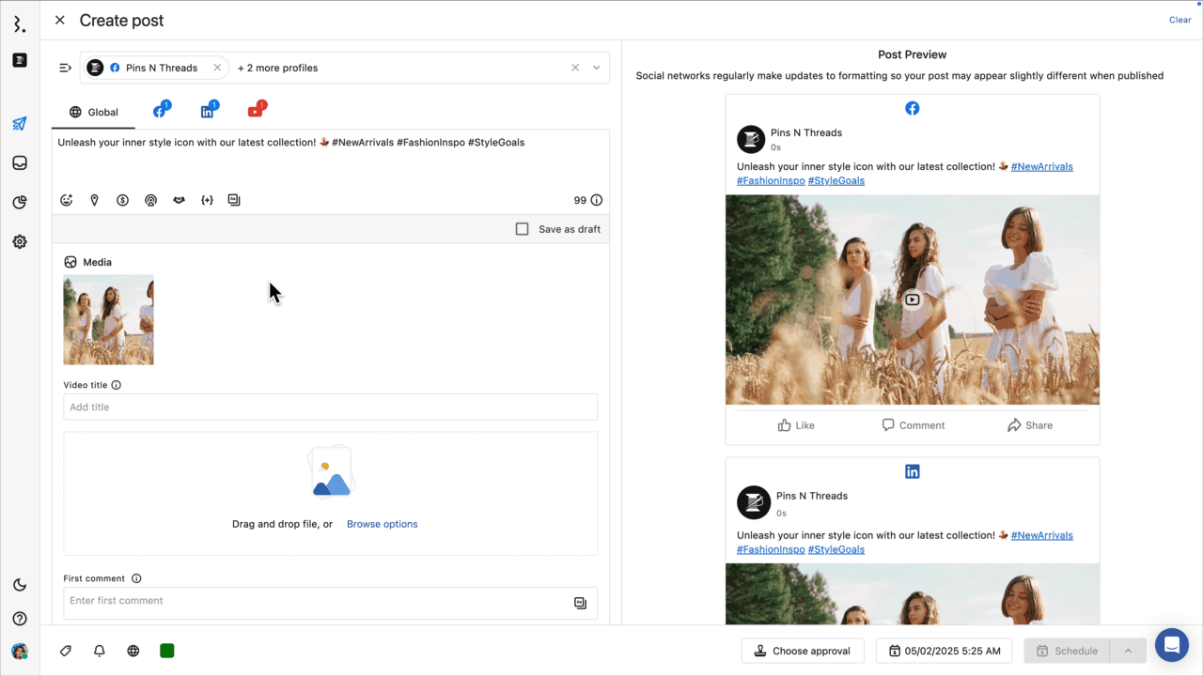Expand the Schedule button options arrow
This screenshot has height=676, width=1203.
(x=1128, y=651)
